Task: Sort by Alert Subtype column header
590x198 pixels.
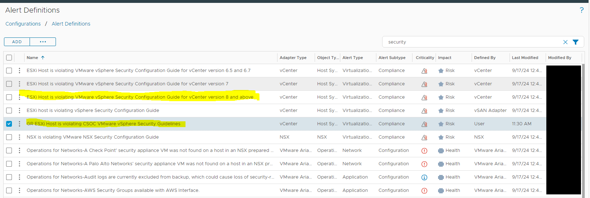Action: tap(392, 58)
